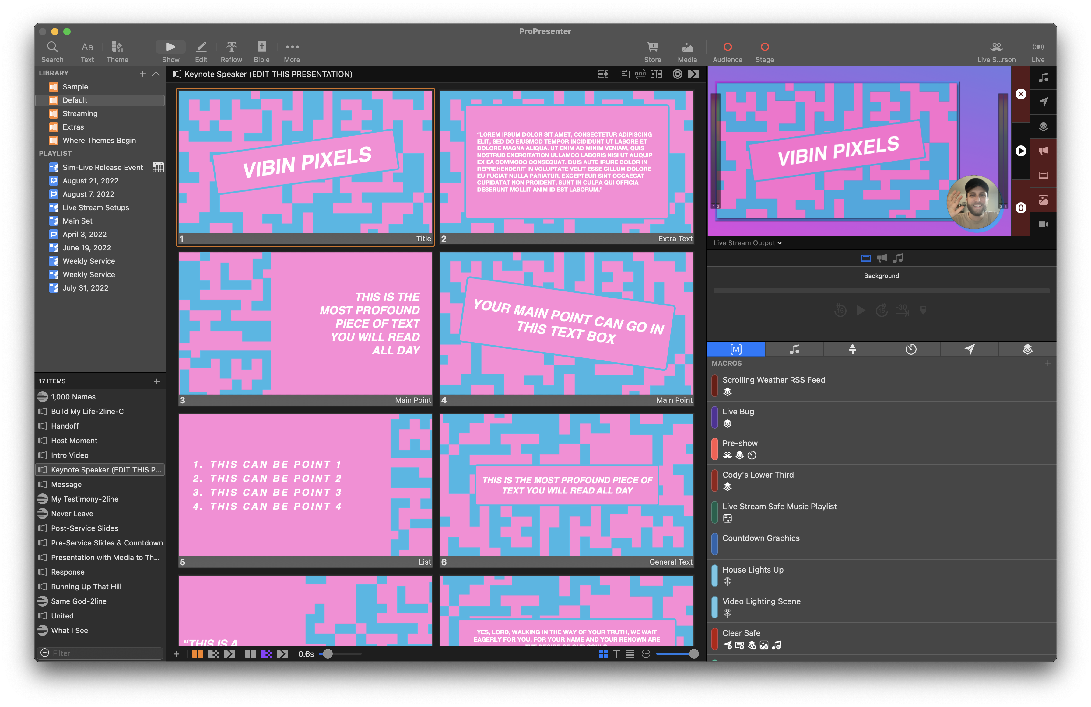Open Audience screen settings

click(x=727, y=50)
